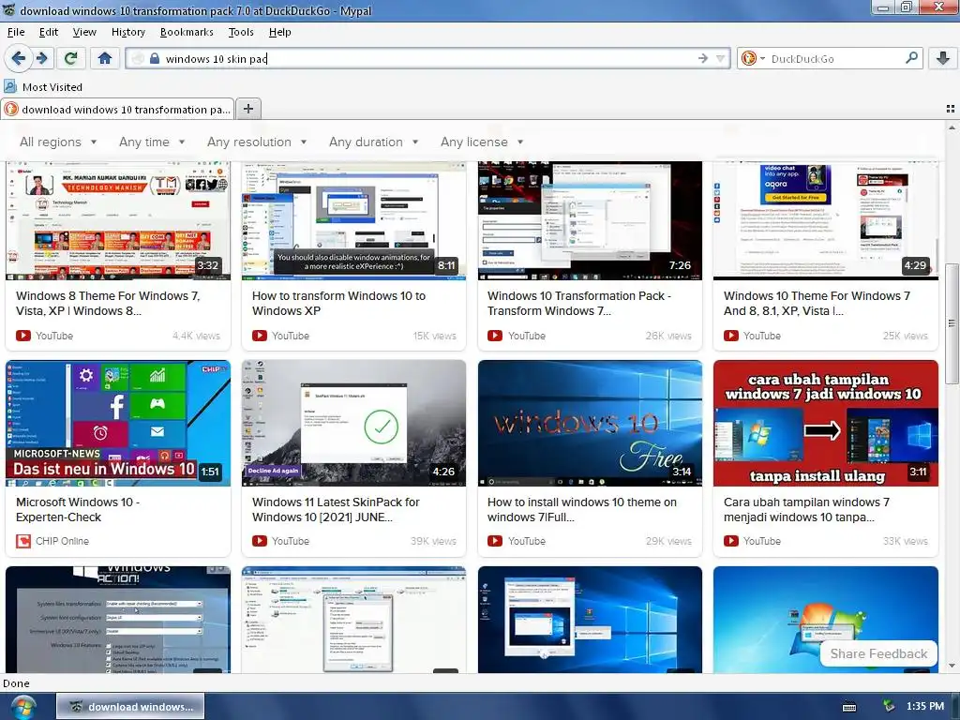Screen dimensions: 960x720
Task: Click the scrollbar down arrow
Action: coord(951,666)
